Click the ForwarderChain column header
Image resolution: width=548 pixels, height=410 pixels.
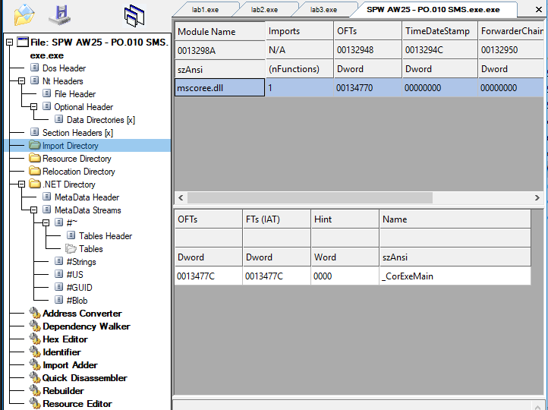point(511,31)
